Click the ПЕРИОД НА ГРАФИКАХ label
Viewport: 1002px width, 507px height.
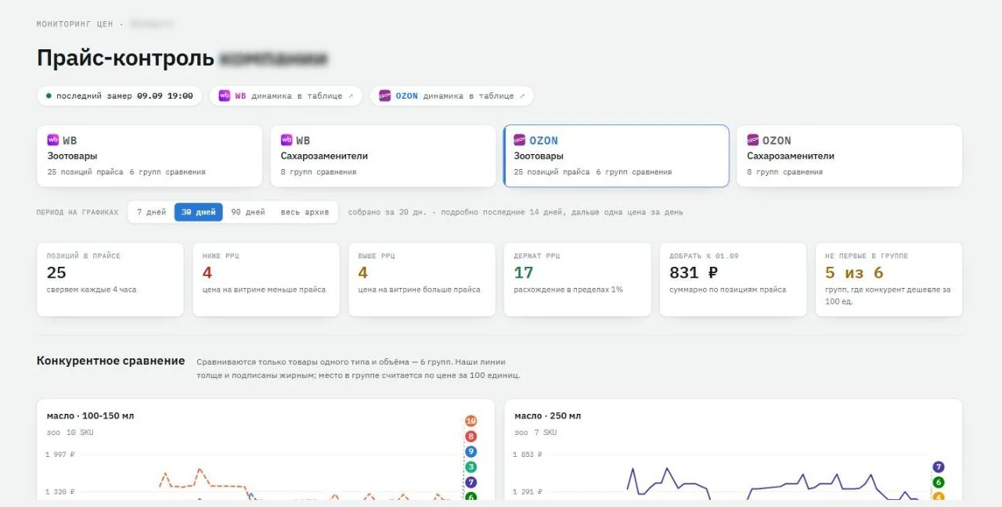[x=77, y=212]
